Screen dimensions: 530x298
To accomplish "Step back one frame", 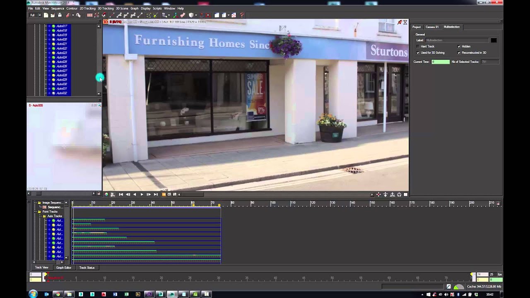I will [x=128, y=195].
